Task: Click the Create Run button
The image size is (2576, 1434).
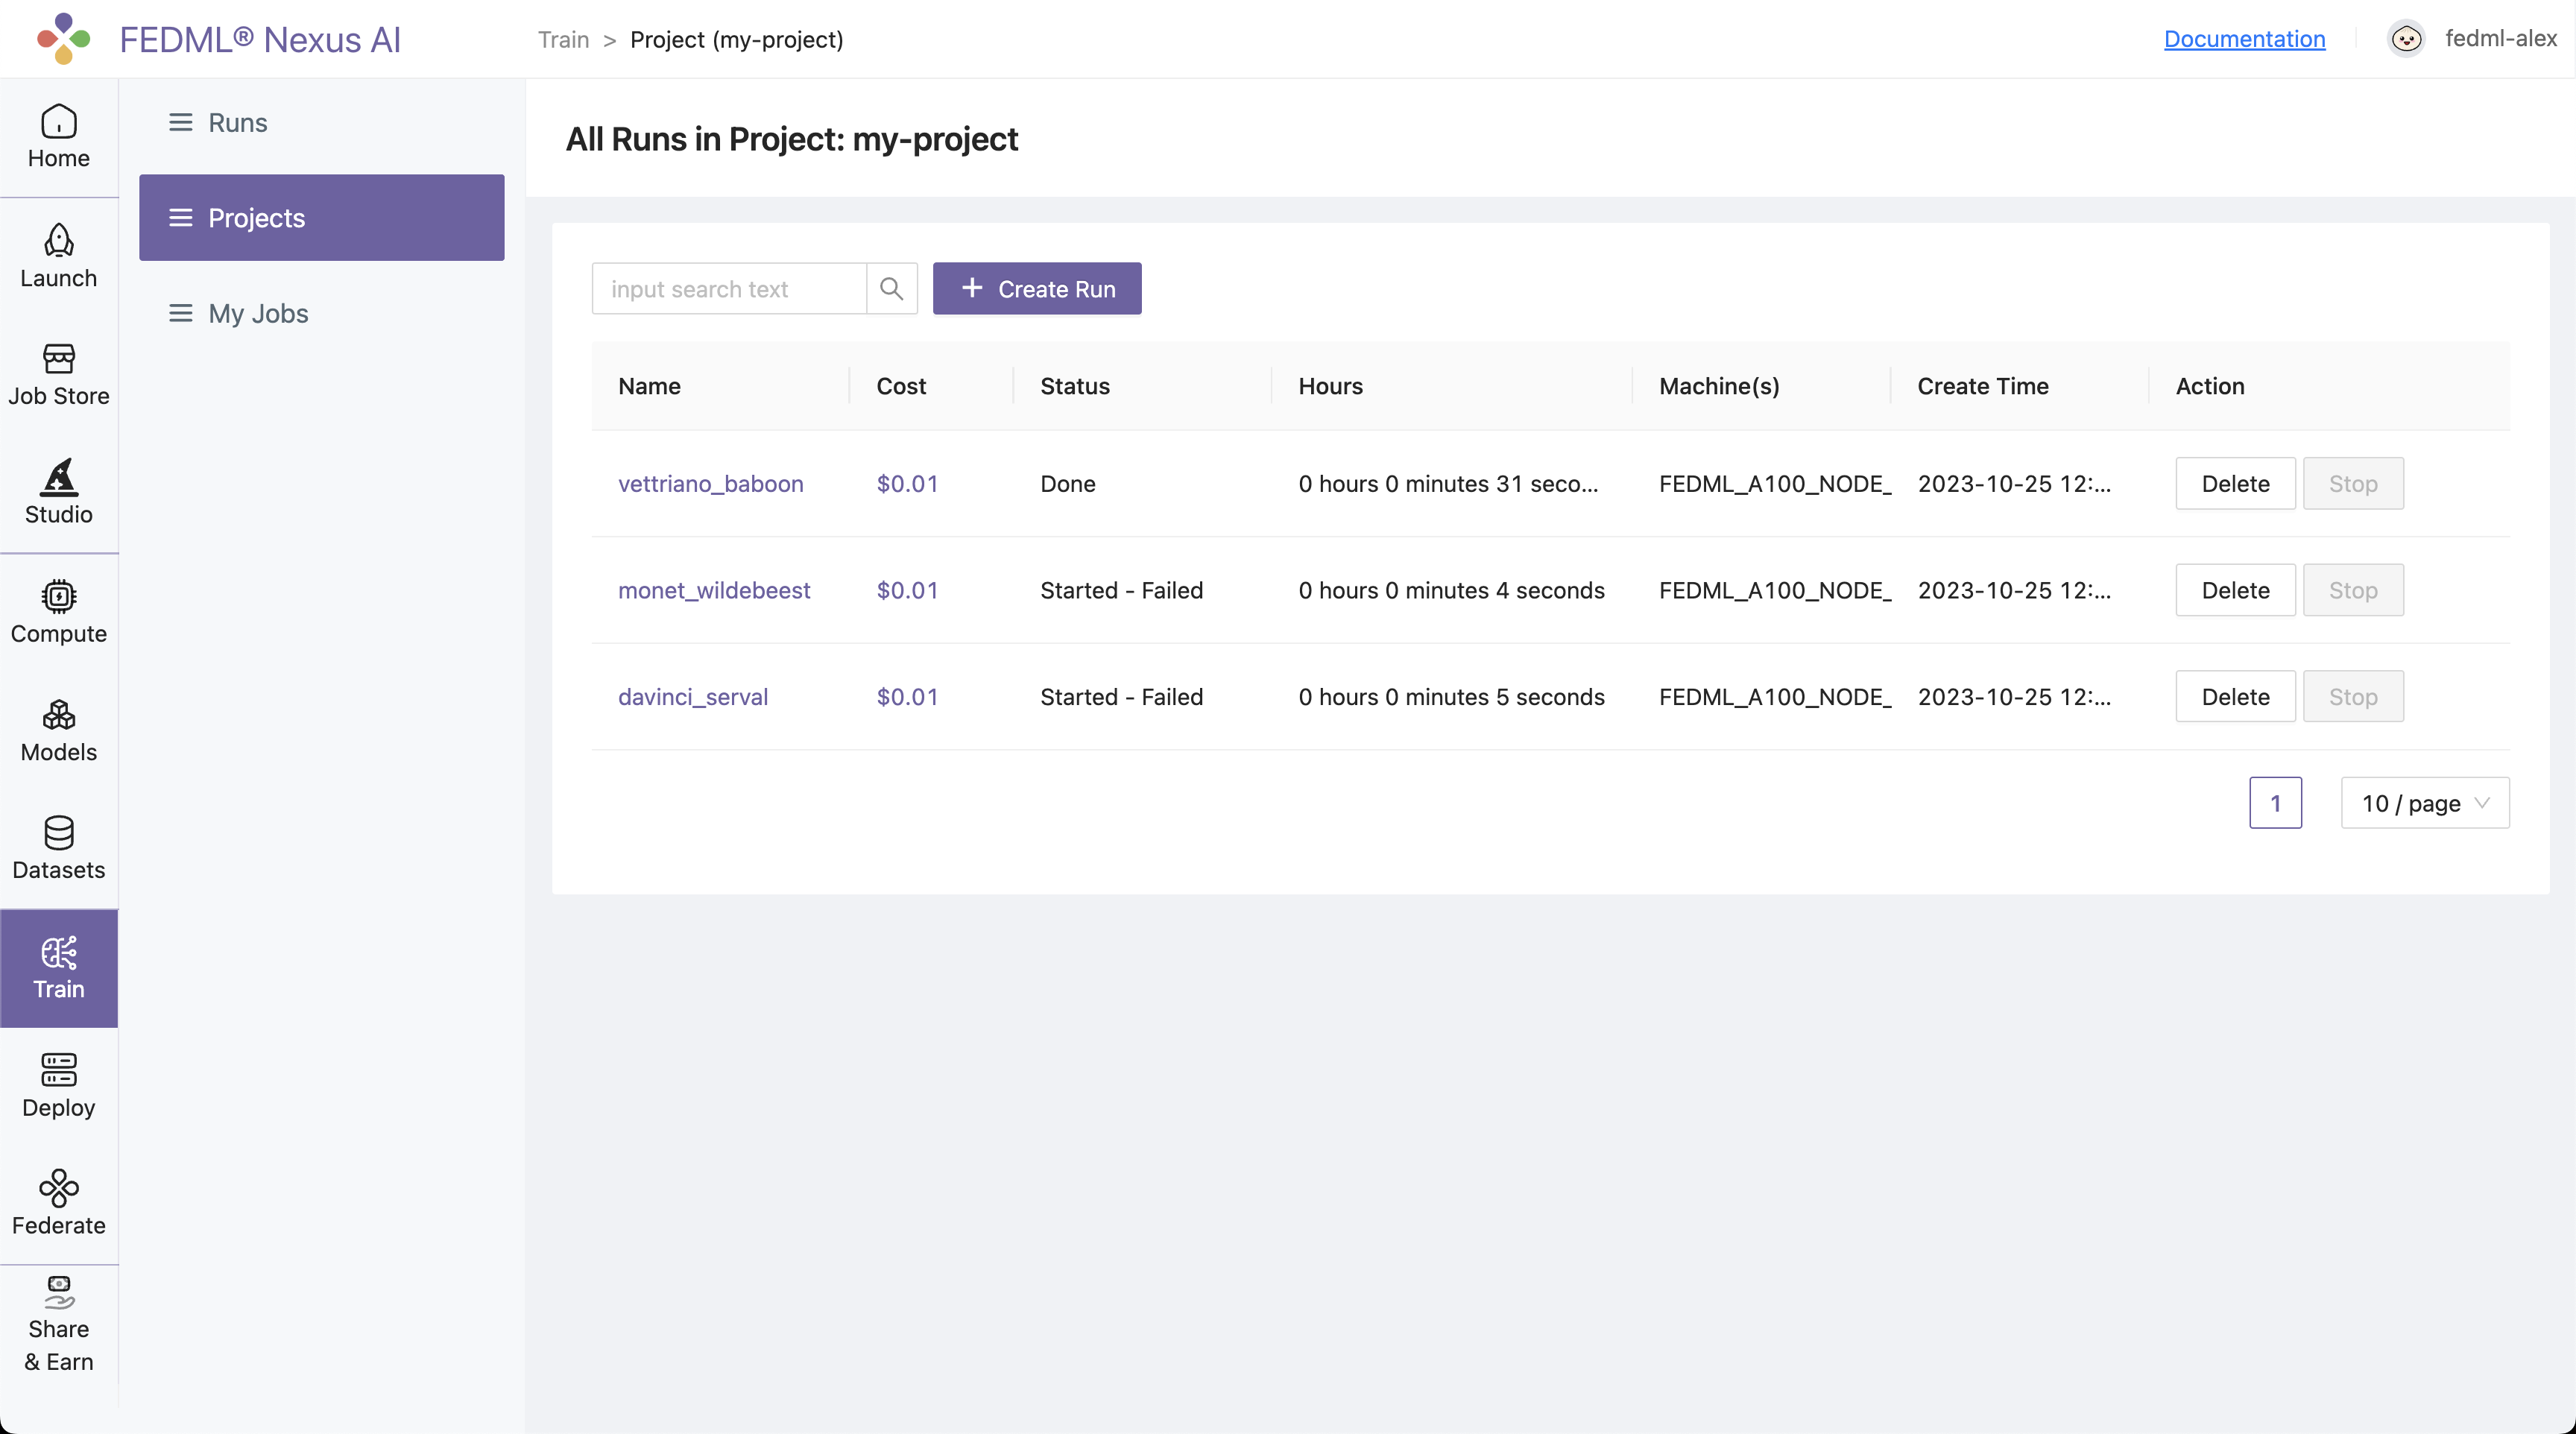Action: 1037,289
